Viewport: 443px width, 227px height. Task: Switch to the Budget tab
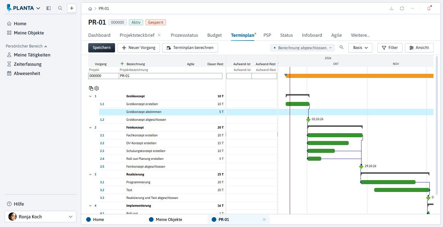215,35
